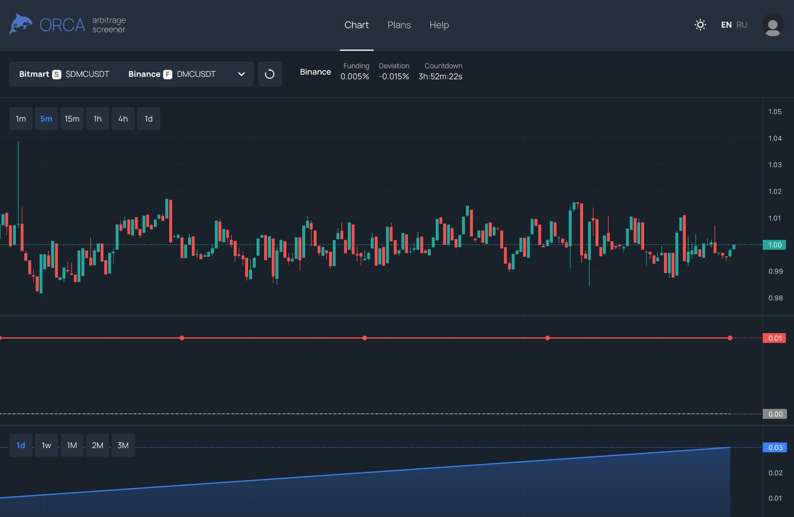Go to the Help page

[439, 25]
